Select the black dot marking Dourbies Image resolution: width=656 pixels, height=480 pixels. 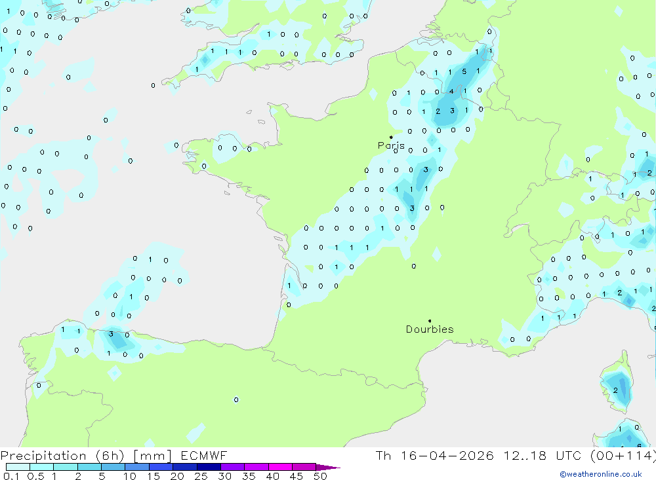(430, 321)
